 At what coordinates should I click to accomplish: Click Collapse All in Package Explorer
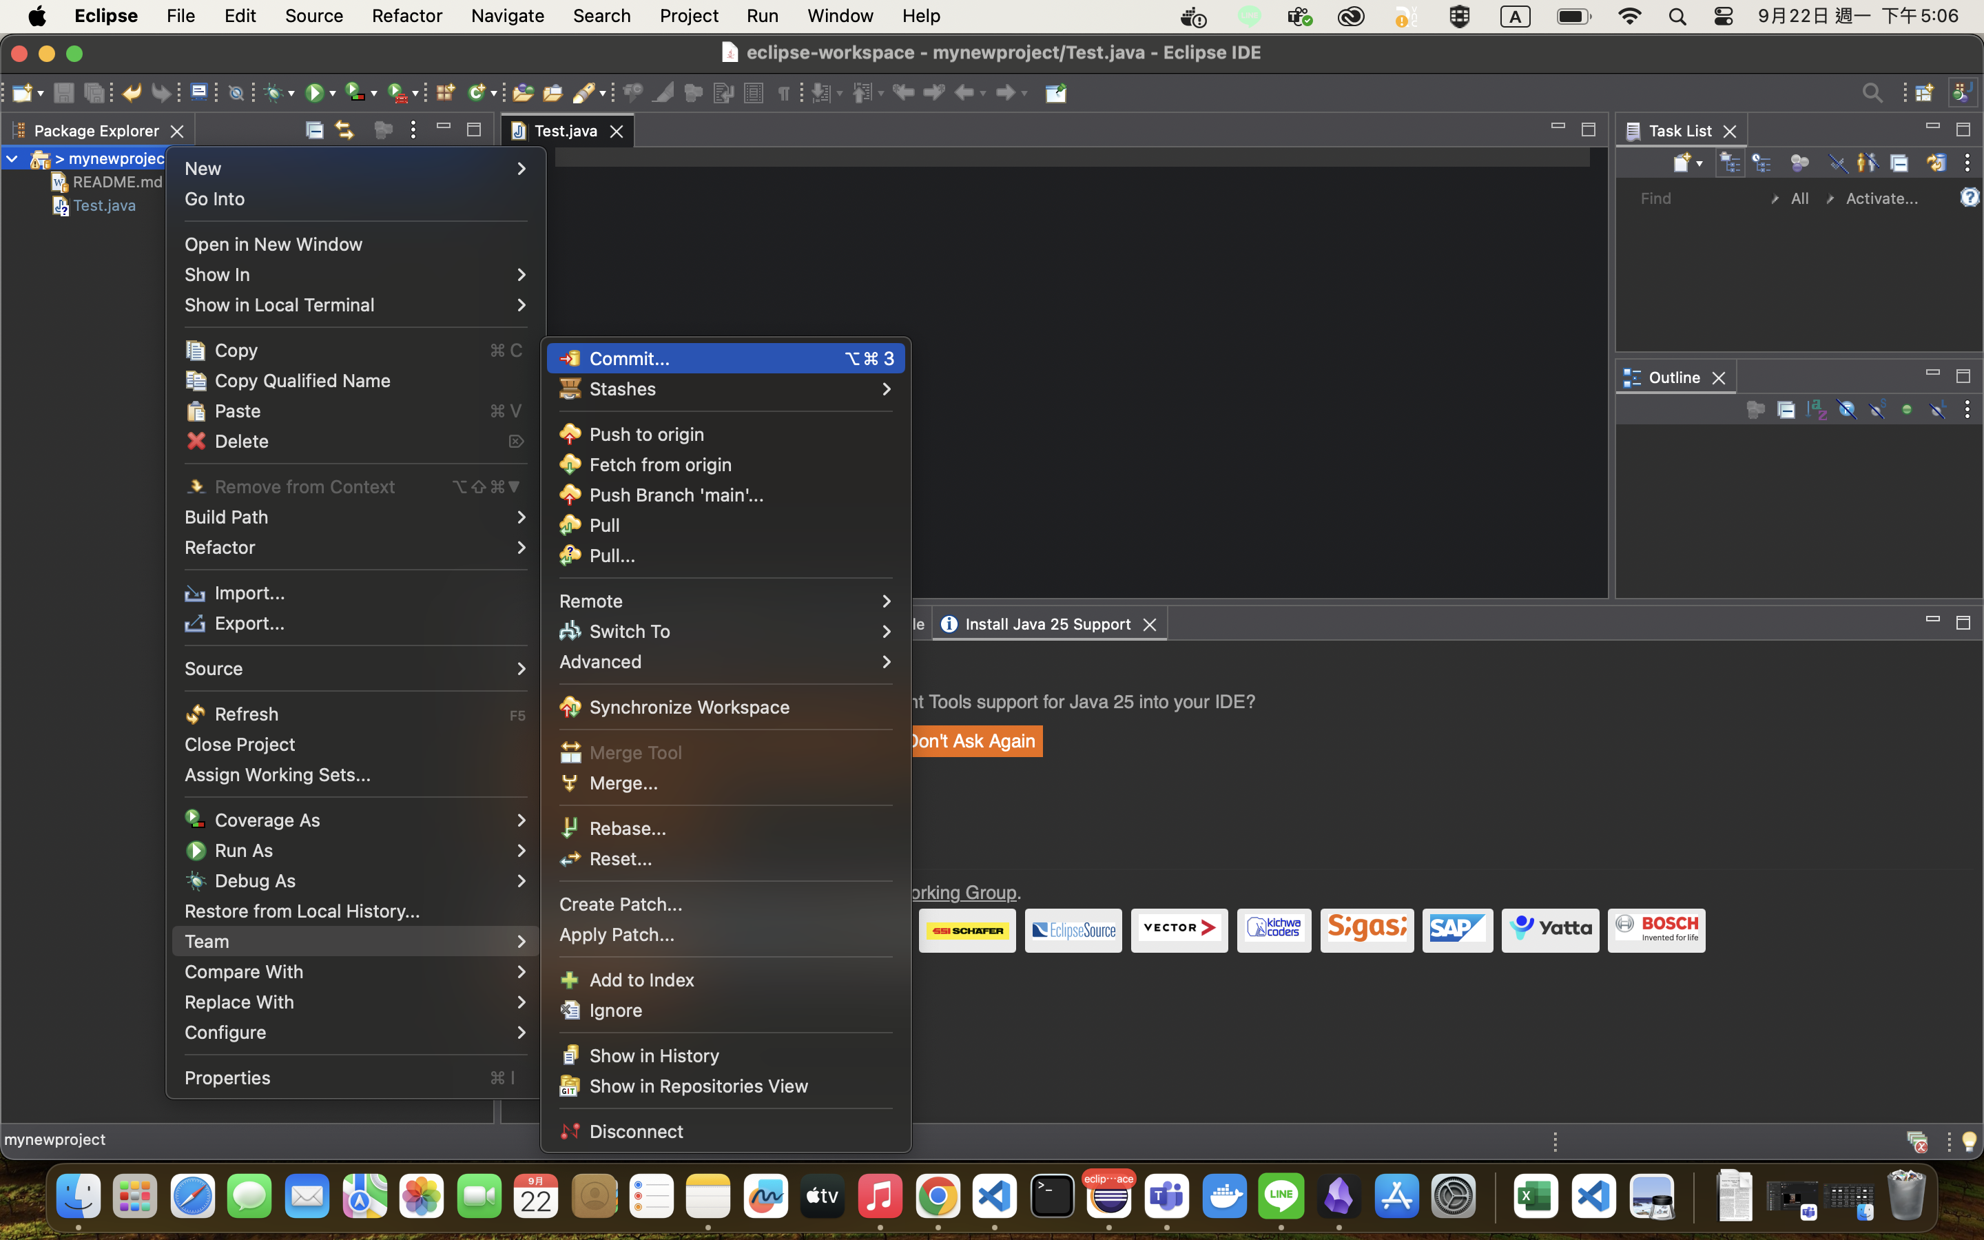point(314,130)
